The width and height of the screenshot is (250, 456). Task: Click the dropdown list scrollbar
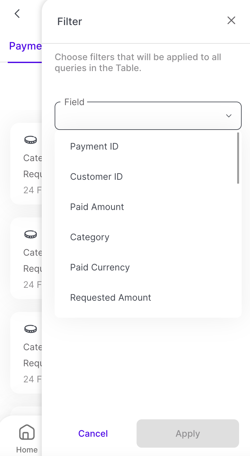coord(238,158)
